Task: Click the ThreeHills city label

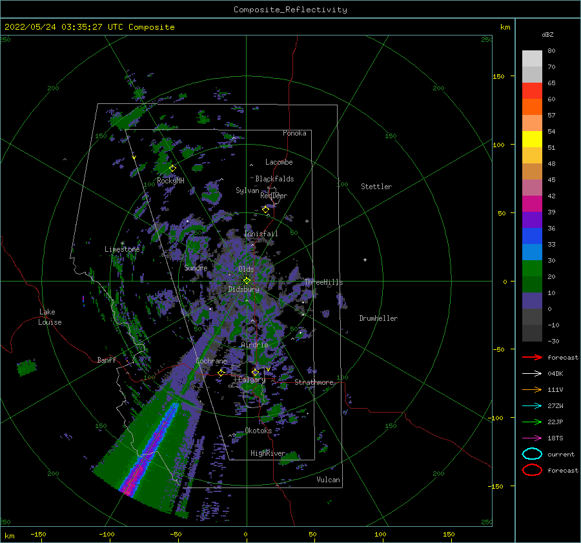Action: [x=324, y=282]
